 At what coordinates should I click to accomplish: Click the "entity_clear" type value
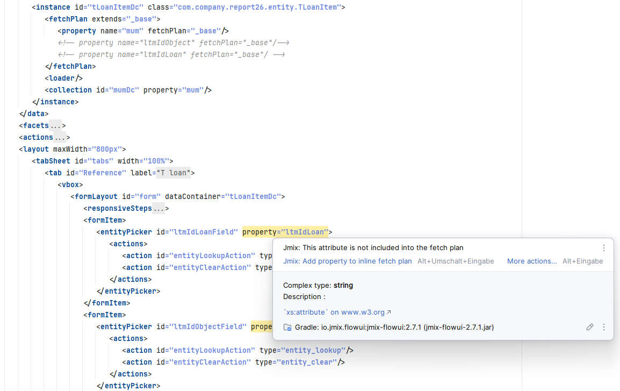(308, 362)
